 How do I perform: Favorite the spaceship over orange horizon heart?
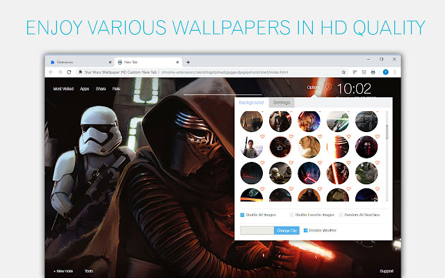[x=262, y=188]
